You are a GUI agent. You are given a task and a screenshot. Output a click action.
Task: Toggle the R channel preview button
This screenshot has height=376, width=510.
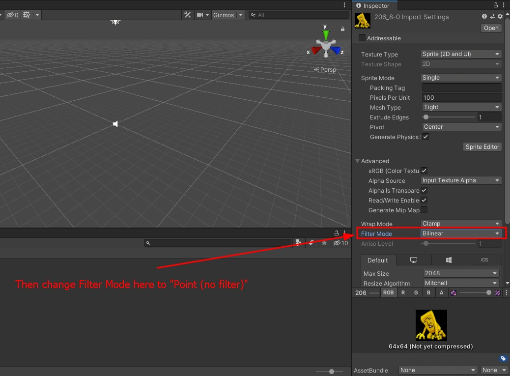[x=403, y=293]
